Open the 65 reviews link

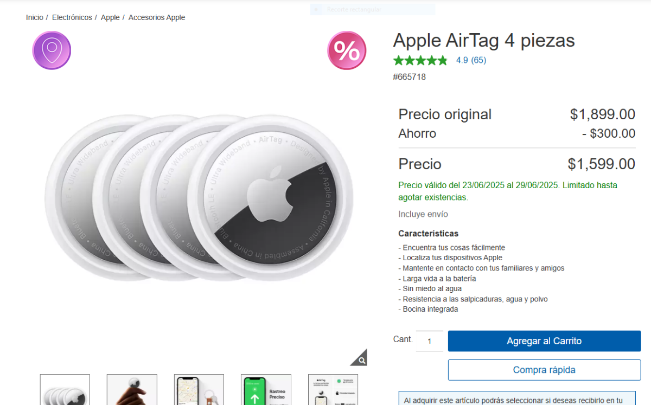(478, 60)
